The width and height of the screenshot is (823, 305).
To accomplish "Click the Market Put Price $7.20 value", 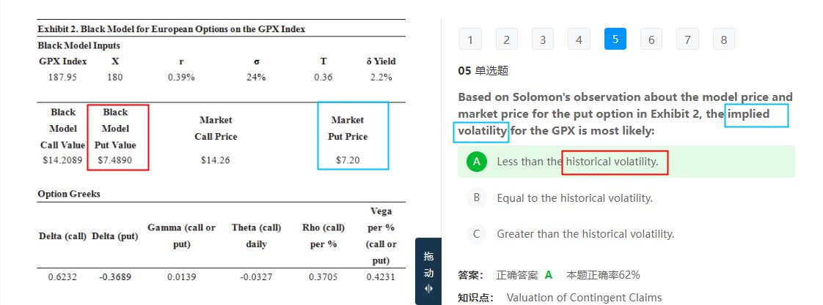I will point(348,159).
